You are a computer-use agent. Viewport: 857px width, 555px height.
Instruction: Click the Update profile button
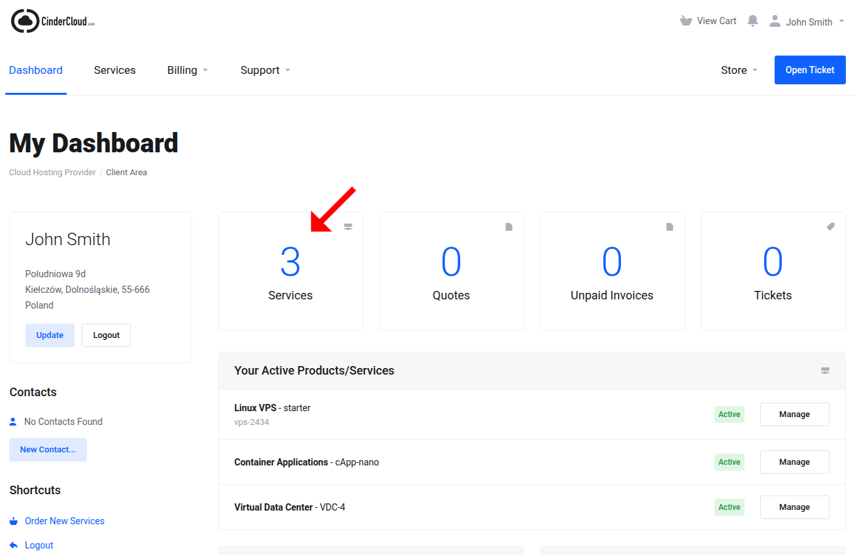point(50,335)
